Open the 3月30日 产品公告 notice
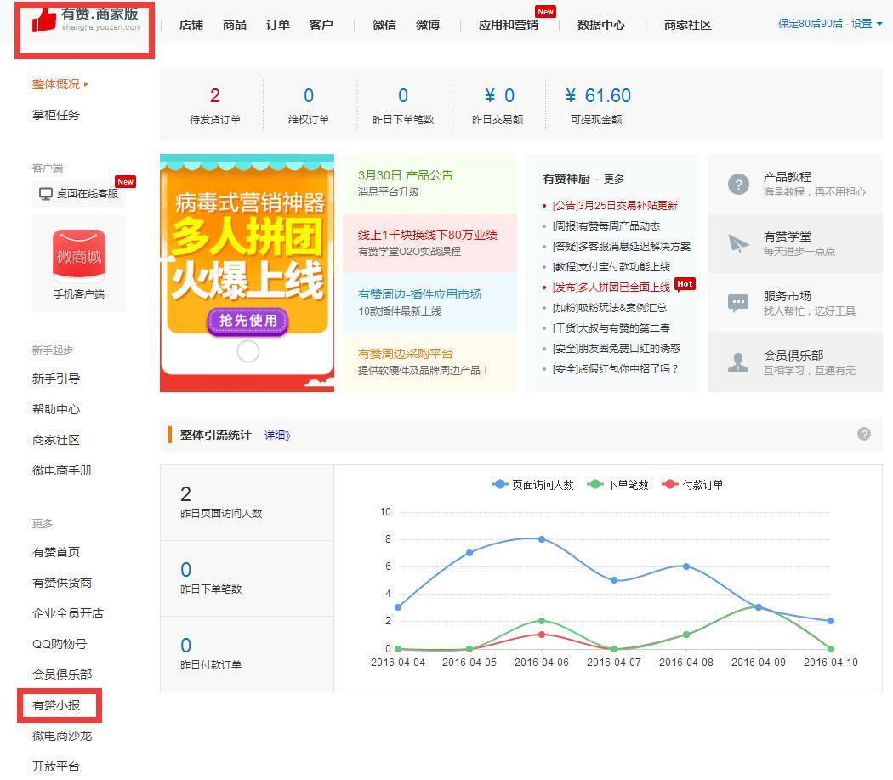The height and width of the screenshot is (780, 893). pos(430,184)
